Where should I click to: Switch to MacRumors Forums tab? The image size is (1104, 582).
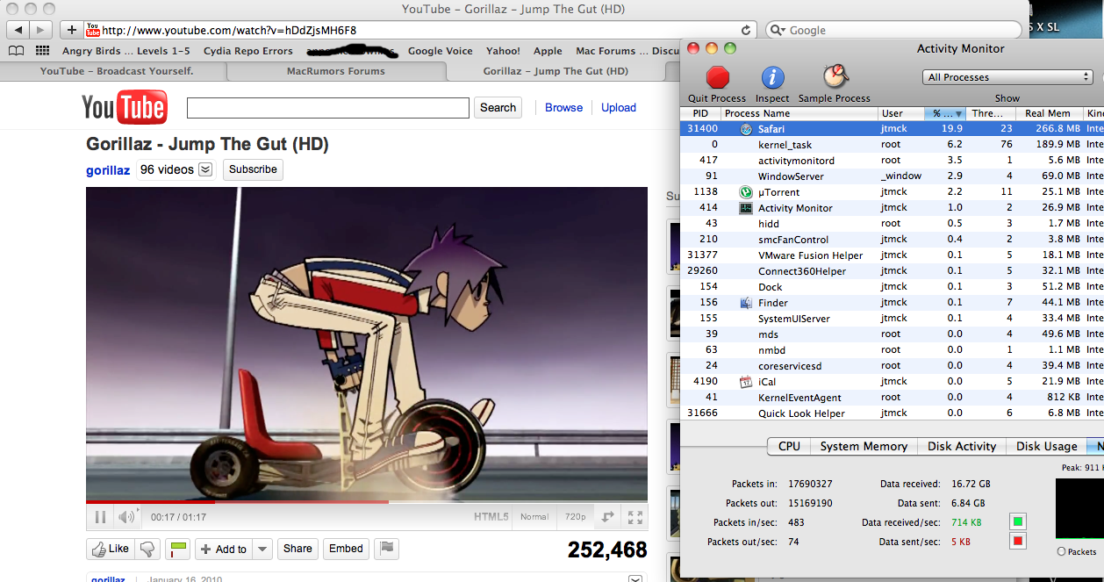[x=336, y=71]
